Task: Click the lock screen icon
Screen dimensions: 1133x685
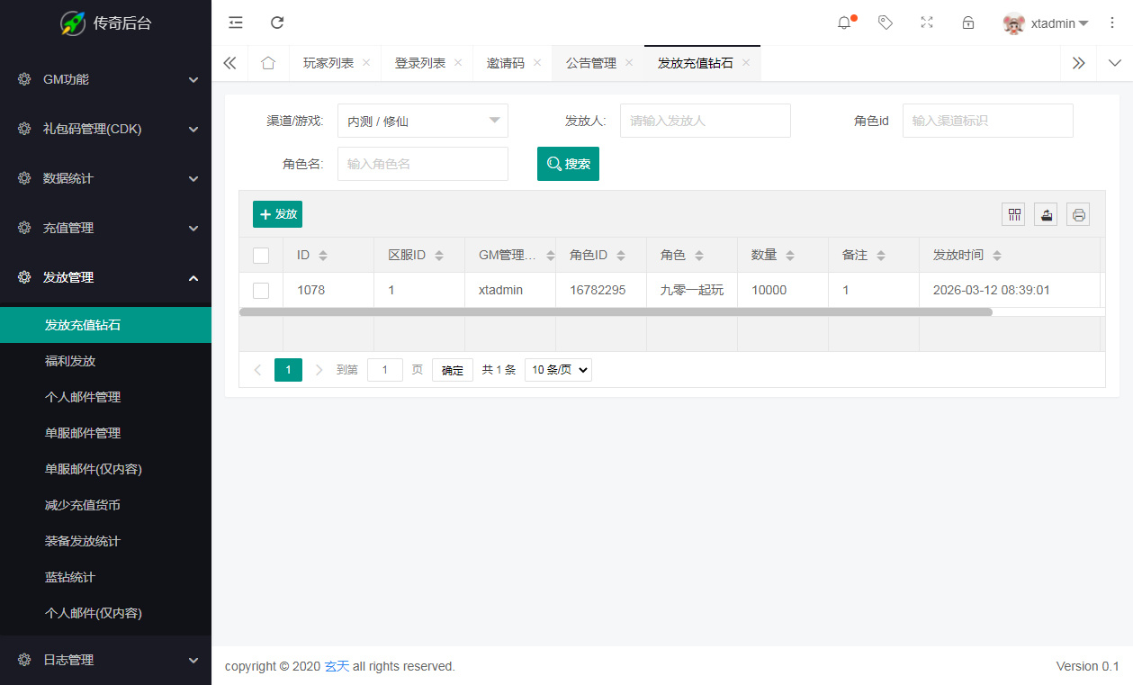Action: pyautogui.click(x=968, y=23)
